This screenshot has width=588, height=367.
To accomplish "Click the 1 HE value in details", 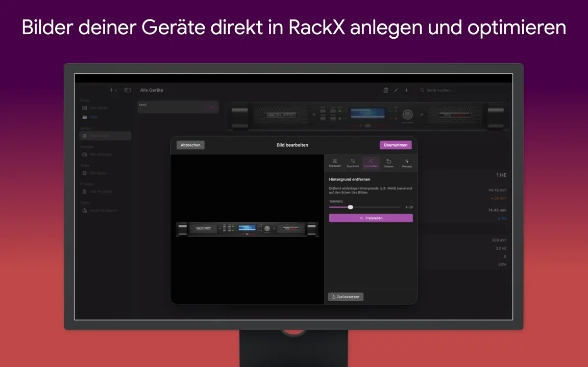I will [x=501, y=175].
